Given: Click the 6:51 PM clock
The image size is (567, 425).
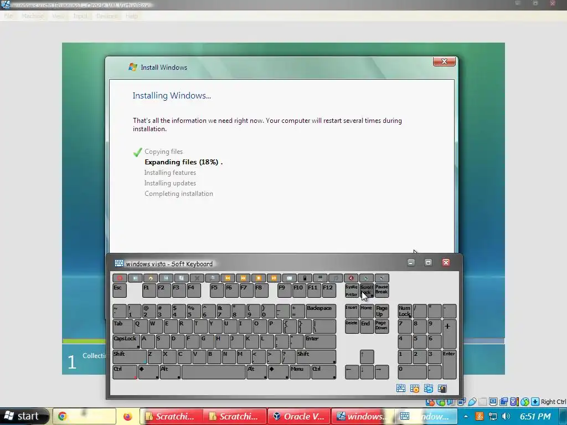Looking at the screenshot, I should (x=535, y=416).
